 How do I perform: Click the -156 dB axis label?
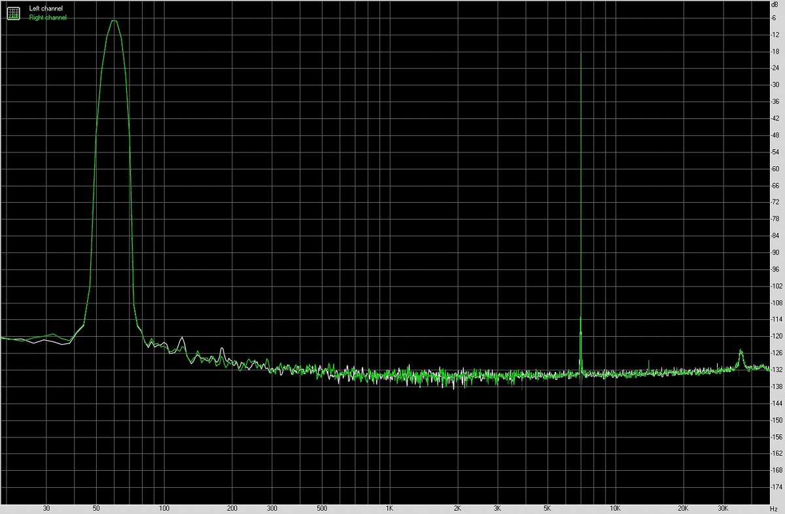[x=776, y=437]
